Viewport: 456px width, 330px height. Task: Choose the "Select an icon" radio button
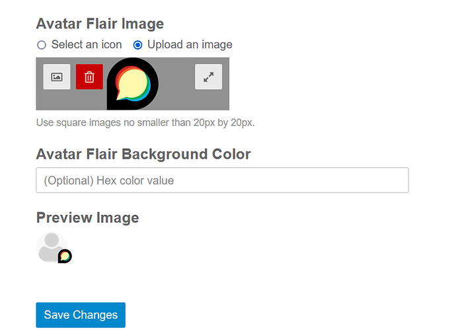pos(42,45)
